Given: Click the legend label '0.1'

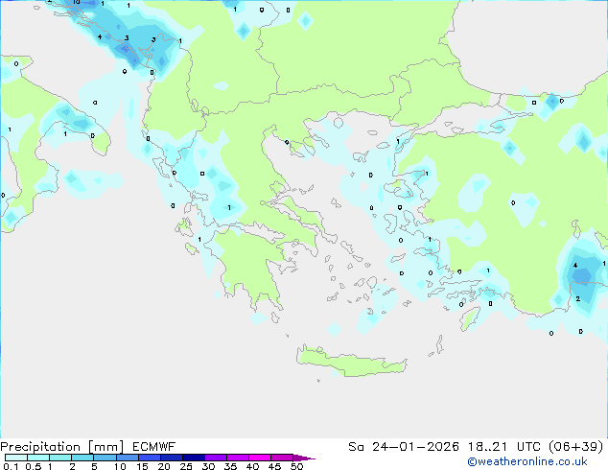Looking at the screenshot, I should pyautogui.click(x=11, y=466).
